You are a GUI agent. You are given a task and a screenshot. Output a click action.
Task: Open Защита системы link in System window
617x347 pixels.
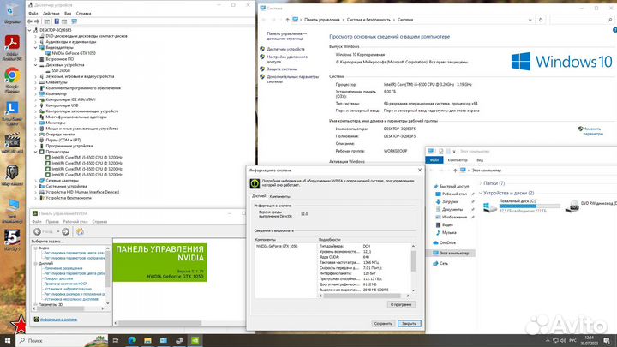282,69
